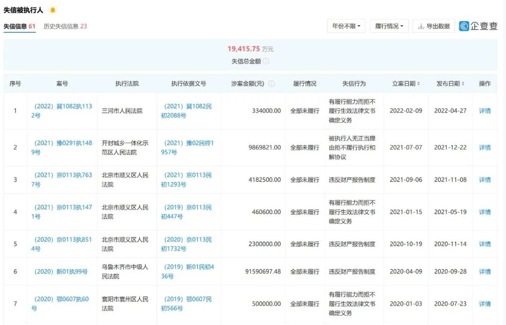This screenshot has height=325, width=506.
Task: Click 详情 for row dated 2020-11-14
Action: click(485, 244)
